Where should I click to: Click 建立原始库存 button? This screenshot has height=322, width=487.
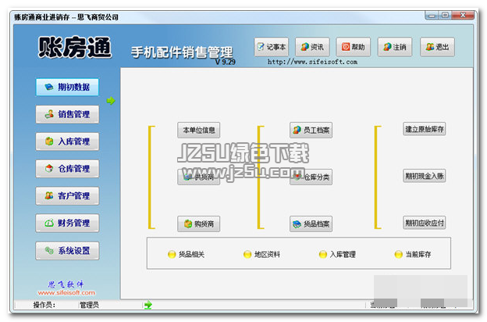[425, 129]
